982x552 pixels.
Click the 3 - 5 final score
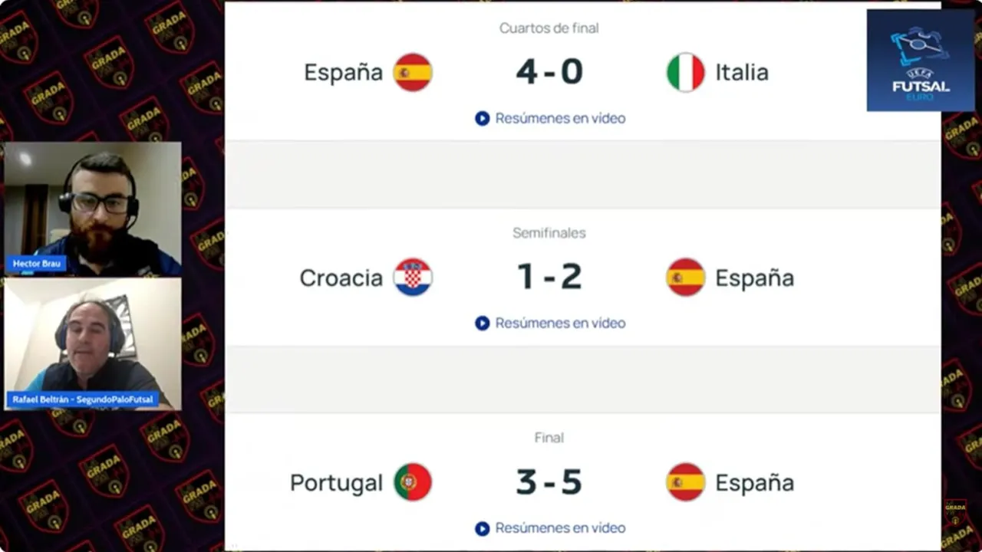[549, 482]
